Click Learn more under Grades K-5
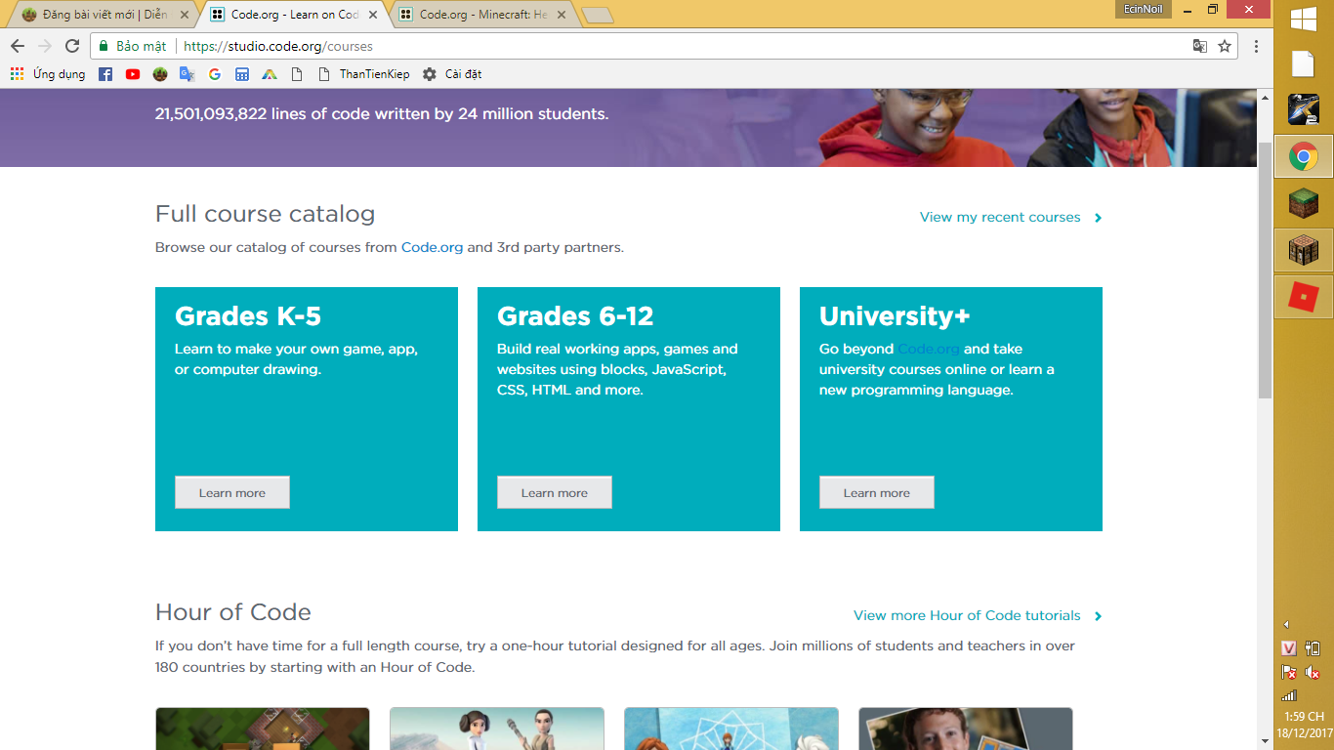 click(232, 492)
